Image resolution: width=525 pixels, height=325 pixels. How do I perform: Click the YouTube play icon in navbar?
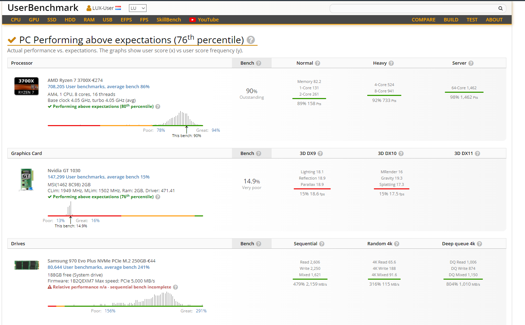point(193,20)
